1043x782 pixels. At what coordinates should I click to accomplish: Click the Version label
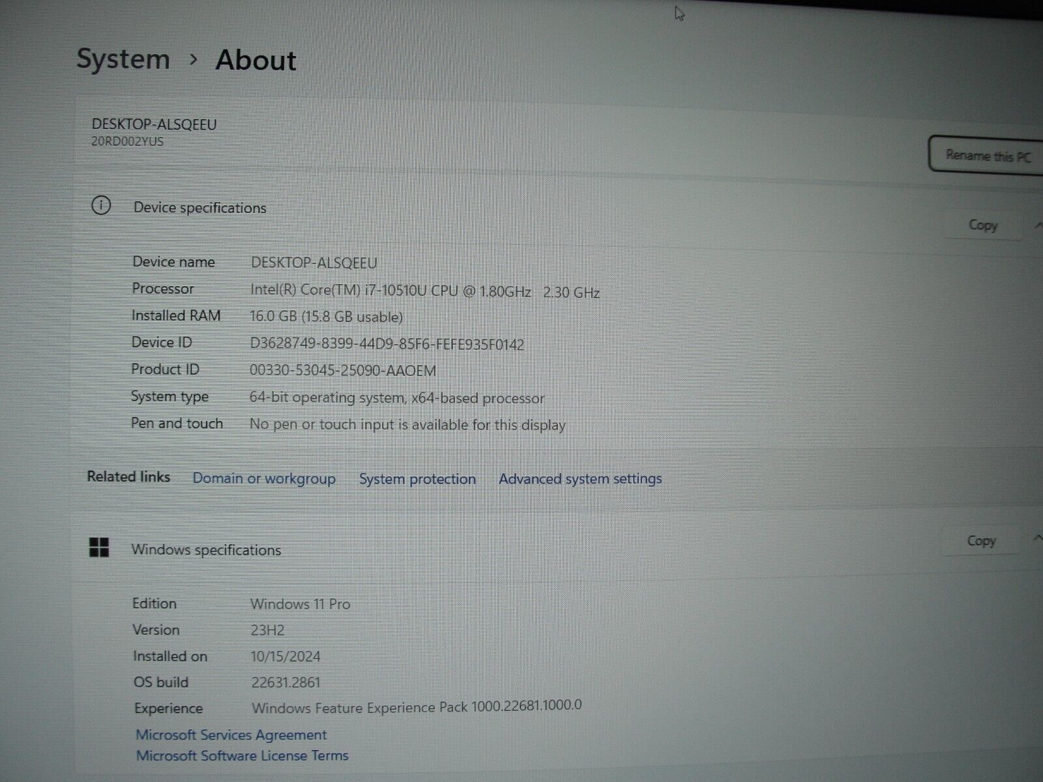tap(156, 630)
